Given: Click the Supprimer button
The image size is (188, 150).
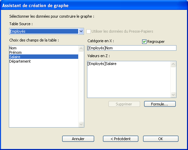Looking at the screenshot, I should 124,104.
